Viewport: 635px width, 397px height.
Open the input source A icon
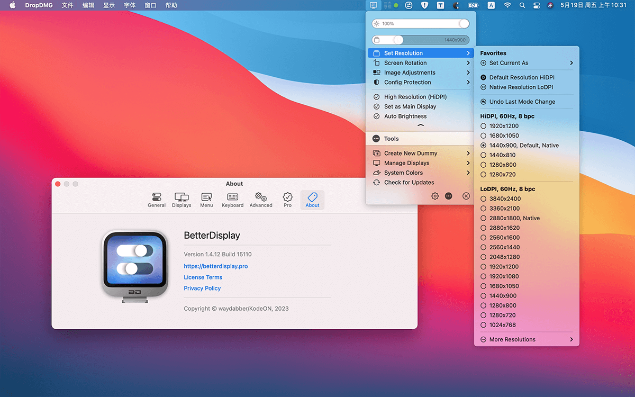(491, 5)
